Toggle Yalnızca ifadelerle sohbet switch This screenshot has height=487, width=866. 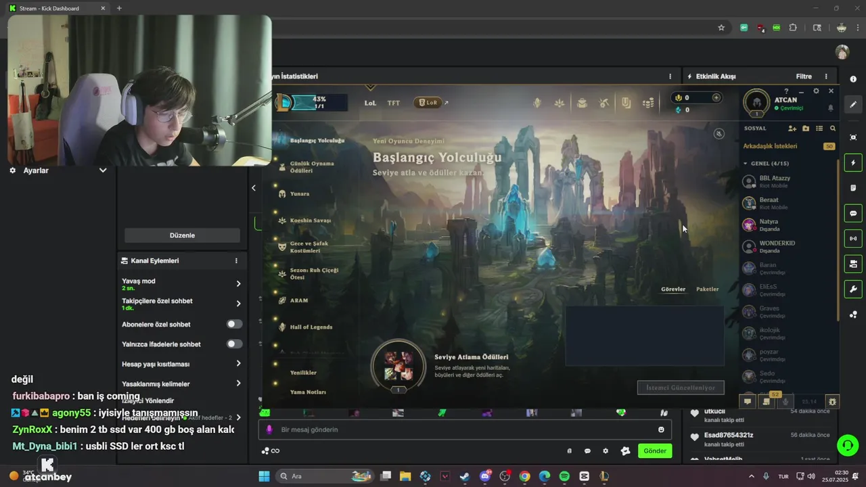(234, 344)
